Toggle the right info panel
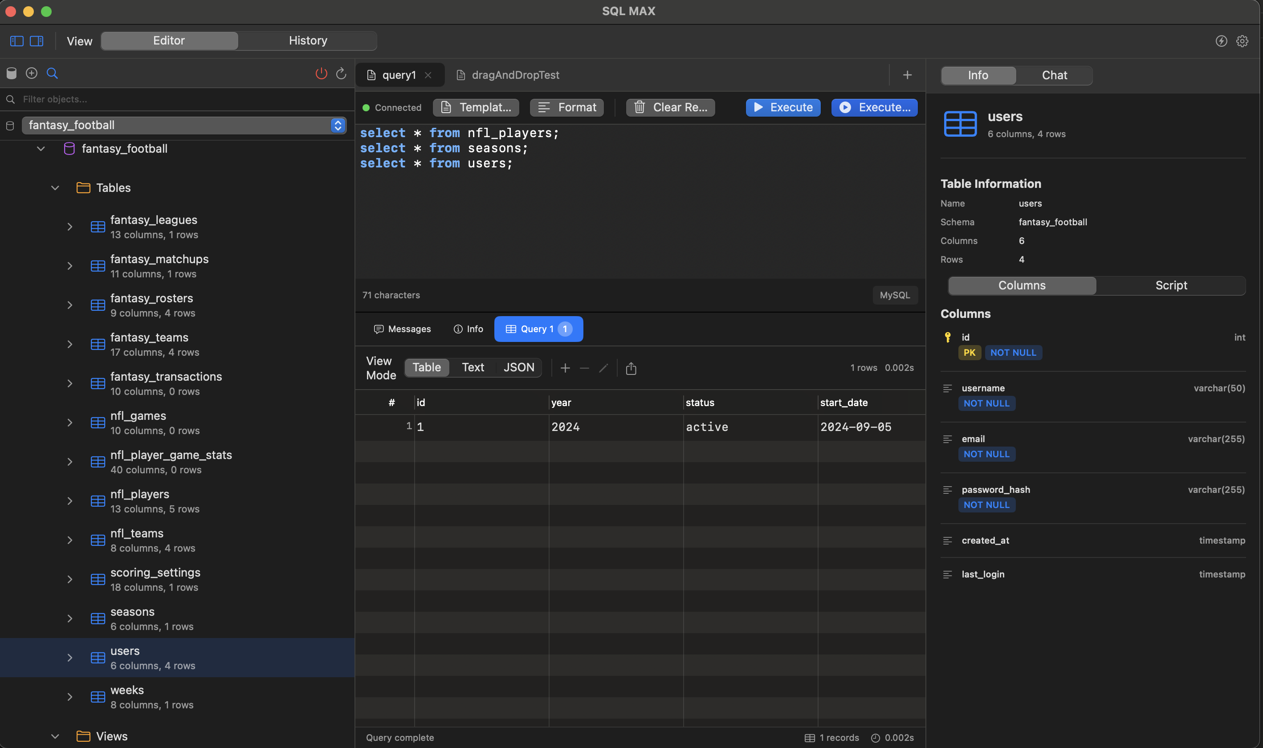Image resolution: width=1263 pixels, height=748 pixels. (x=37, y=41)
